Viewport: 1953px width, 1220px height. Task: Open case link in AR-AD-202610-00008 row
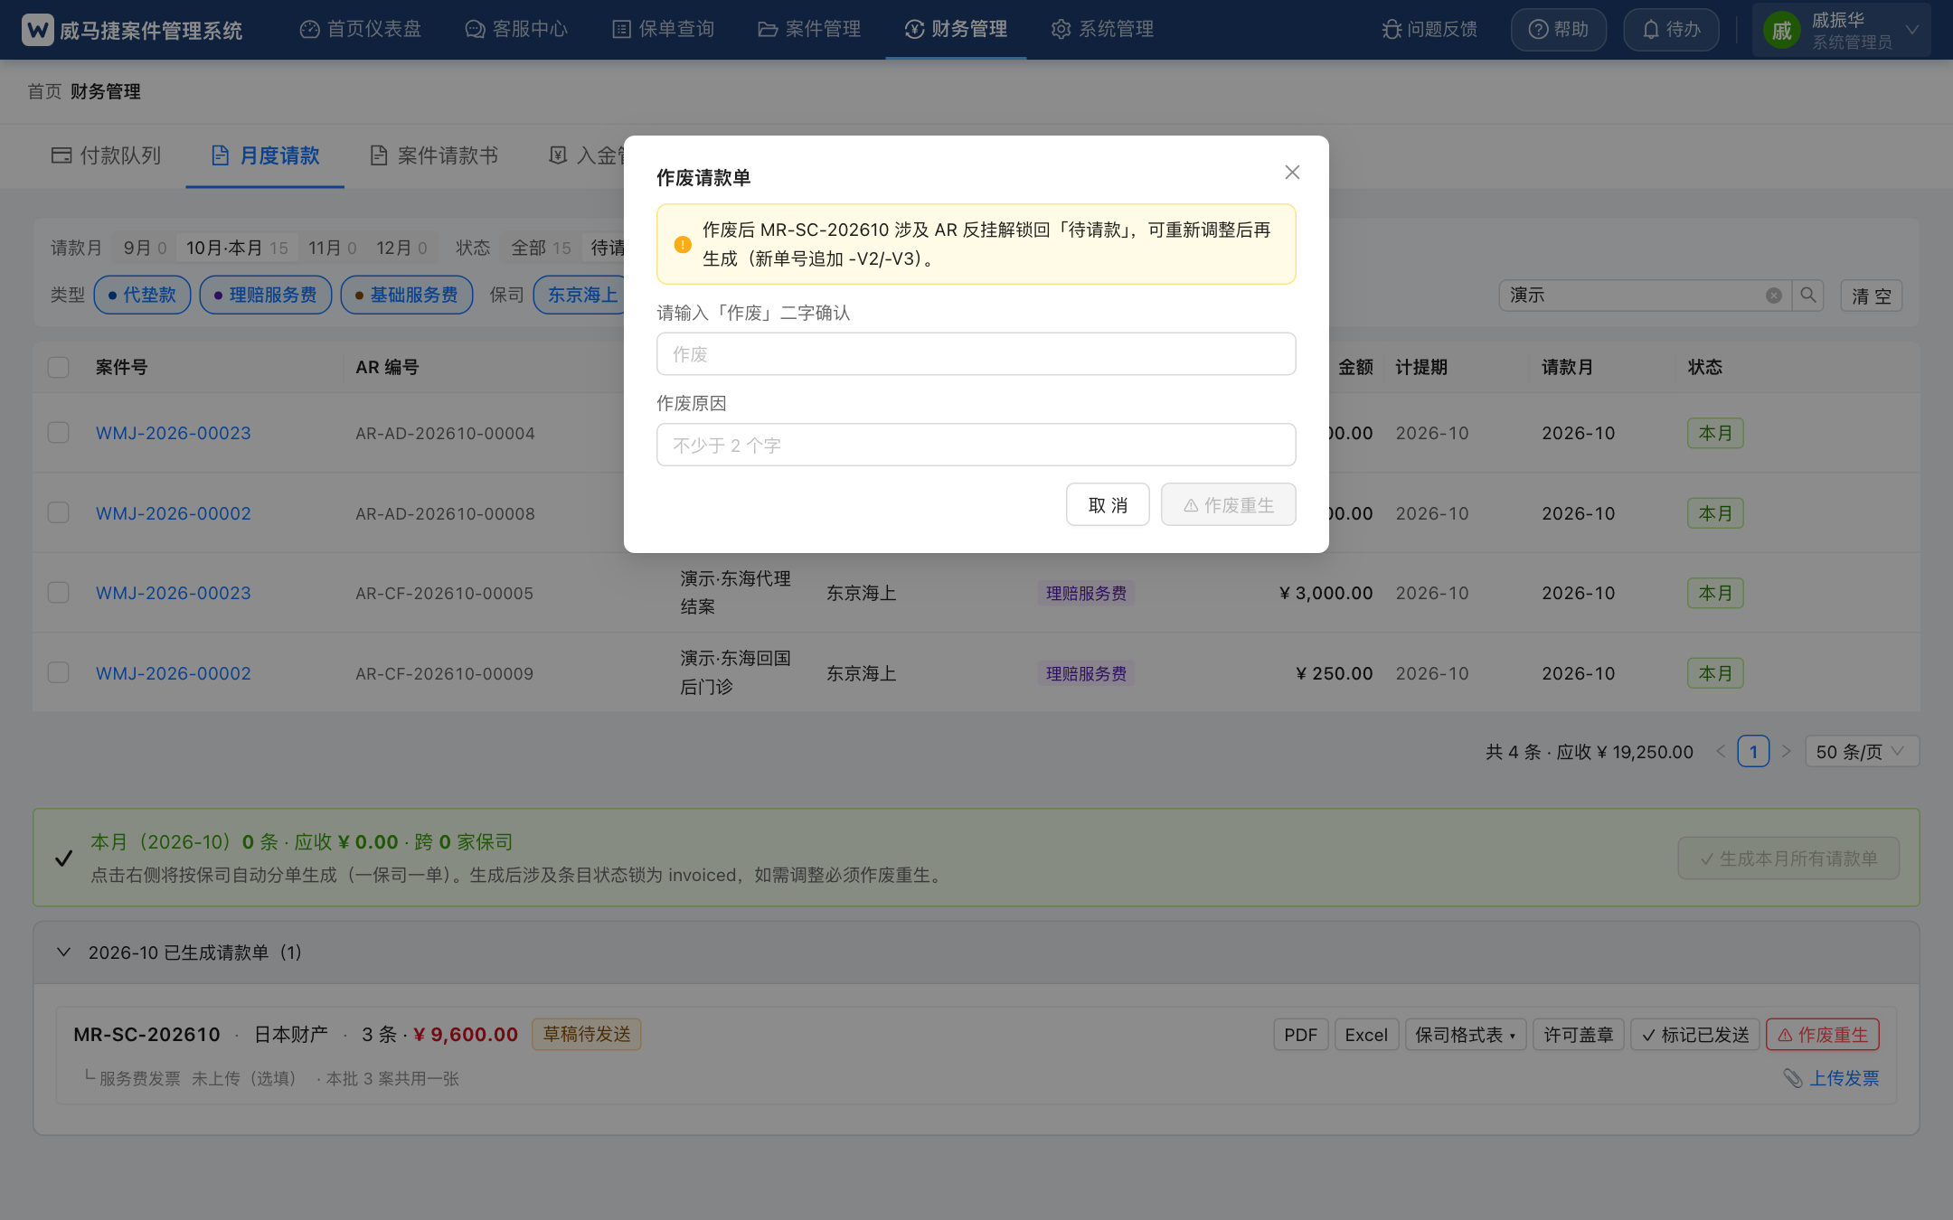pos(174,513)
